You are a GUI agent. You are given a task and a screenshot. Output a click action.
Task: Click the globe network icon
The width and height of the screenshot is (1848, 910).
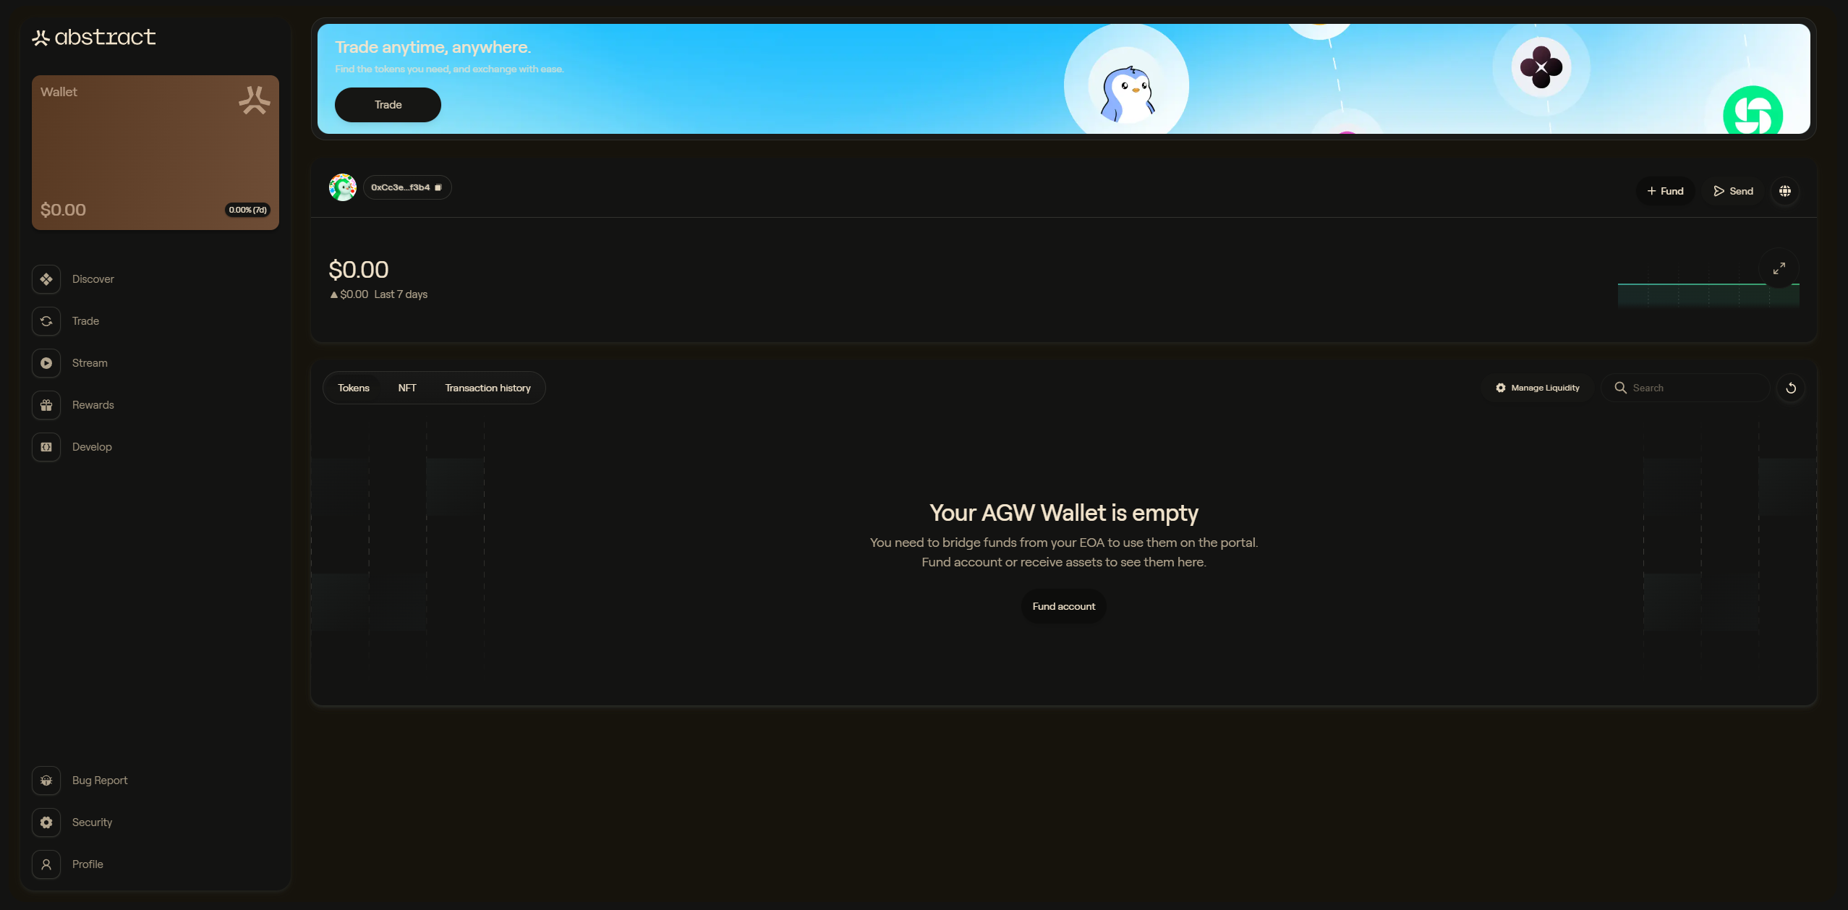1785,191
